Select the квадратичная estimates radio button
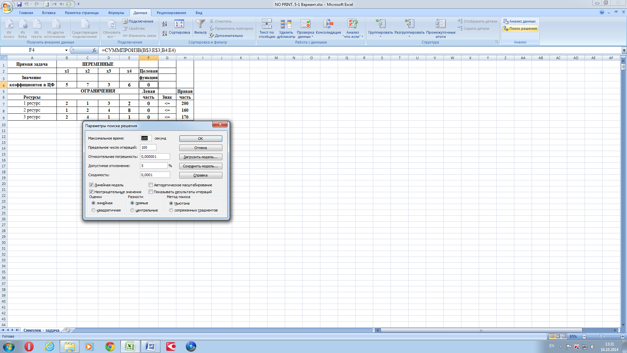Screen dimensions: 627x353 [x=94, y=210]
